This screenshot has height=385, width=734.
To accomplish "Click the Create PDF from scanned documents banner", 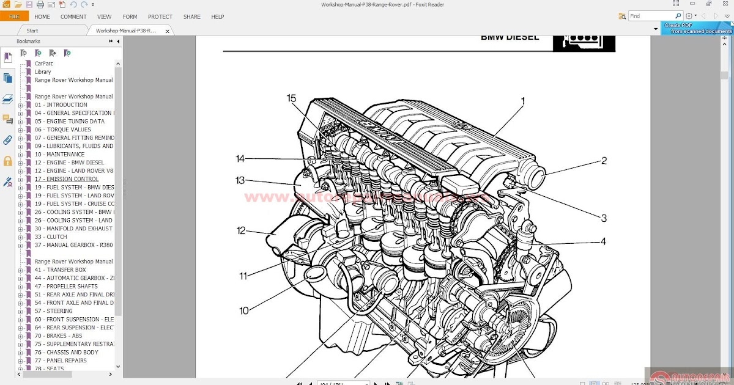I will coord(697,28).
